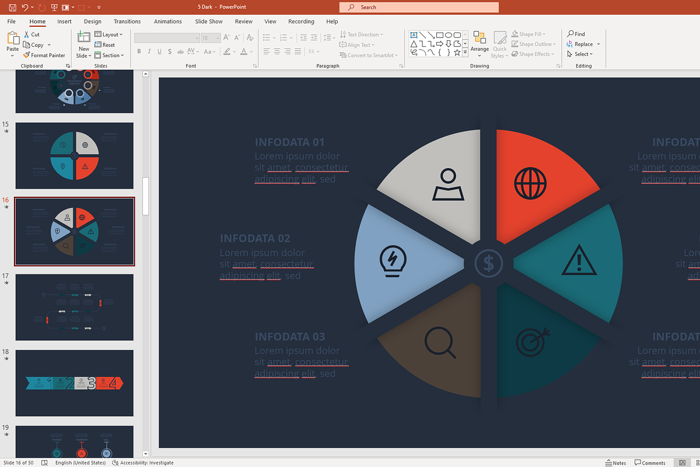Open the Section dropdown
The height and width of the screenshot is (467, 700).
coord(109,55)
